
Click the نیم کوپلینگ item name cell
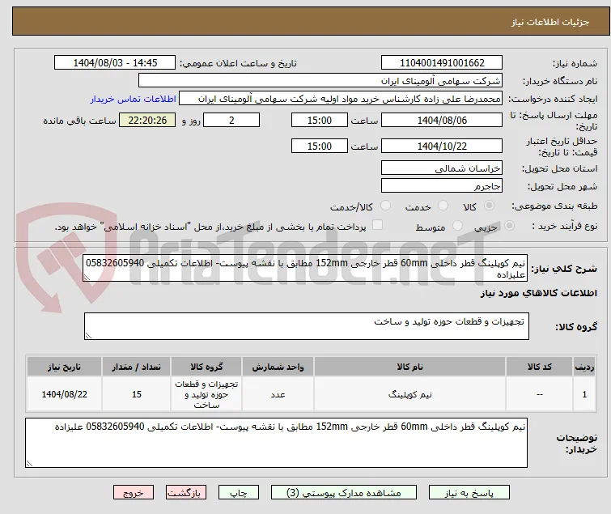pos(410,394)
